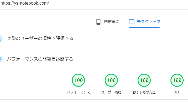Click the mobile phone icon
Viewport: 188px width, 103px height.
98,22
